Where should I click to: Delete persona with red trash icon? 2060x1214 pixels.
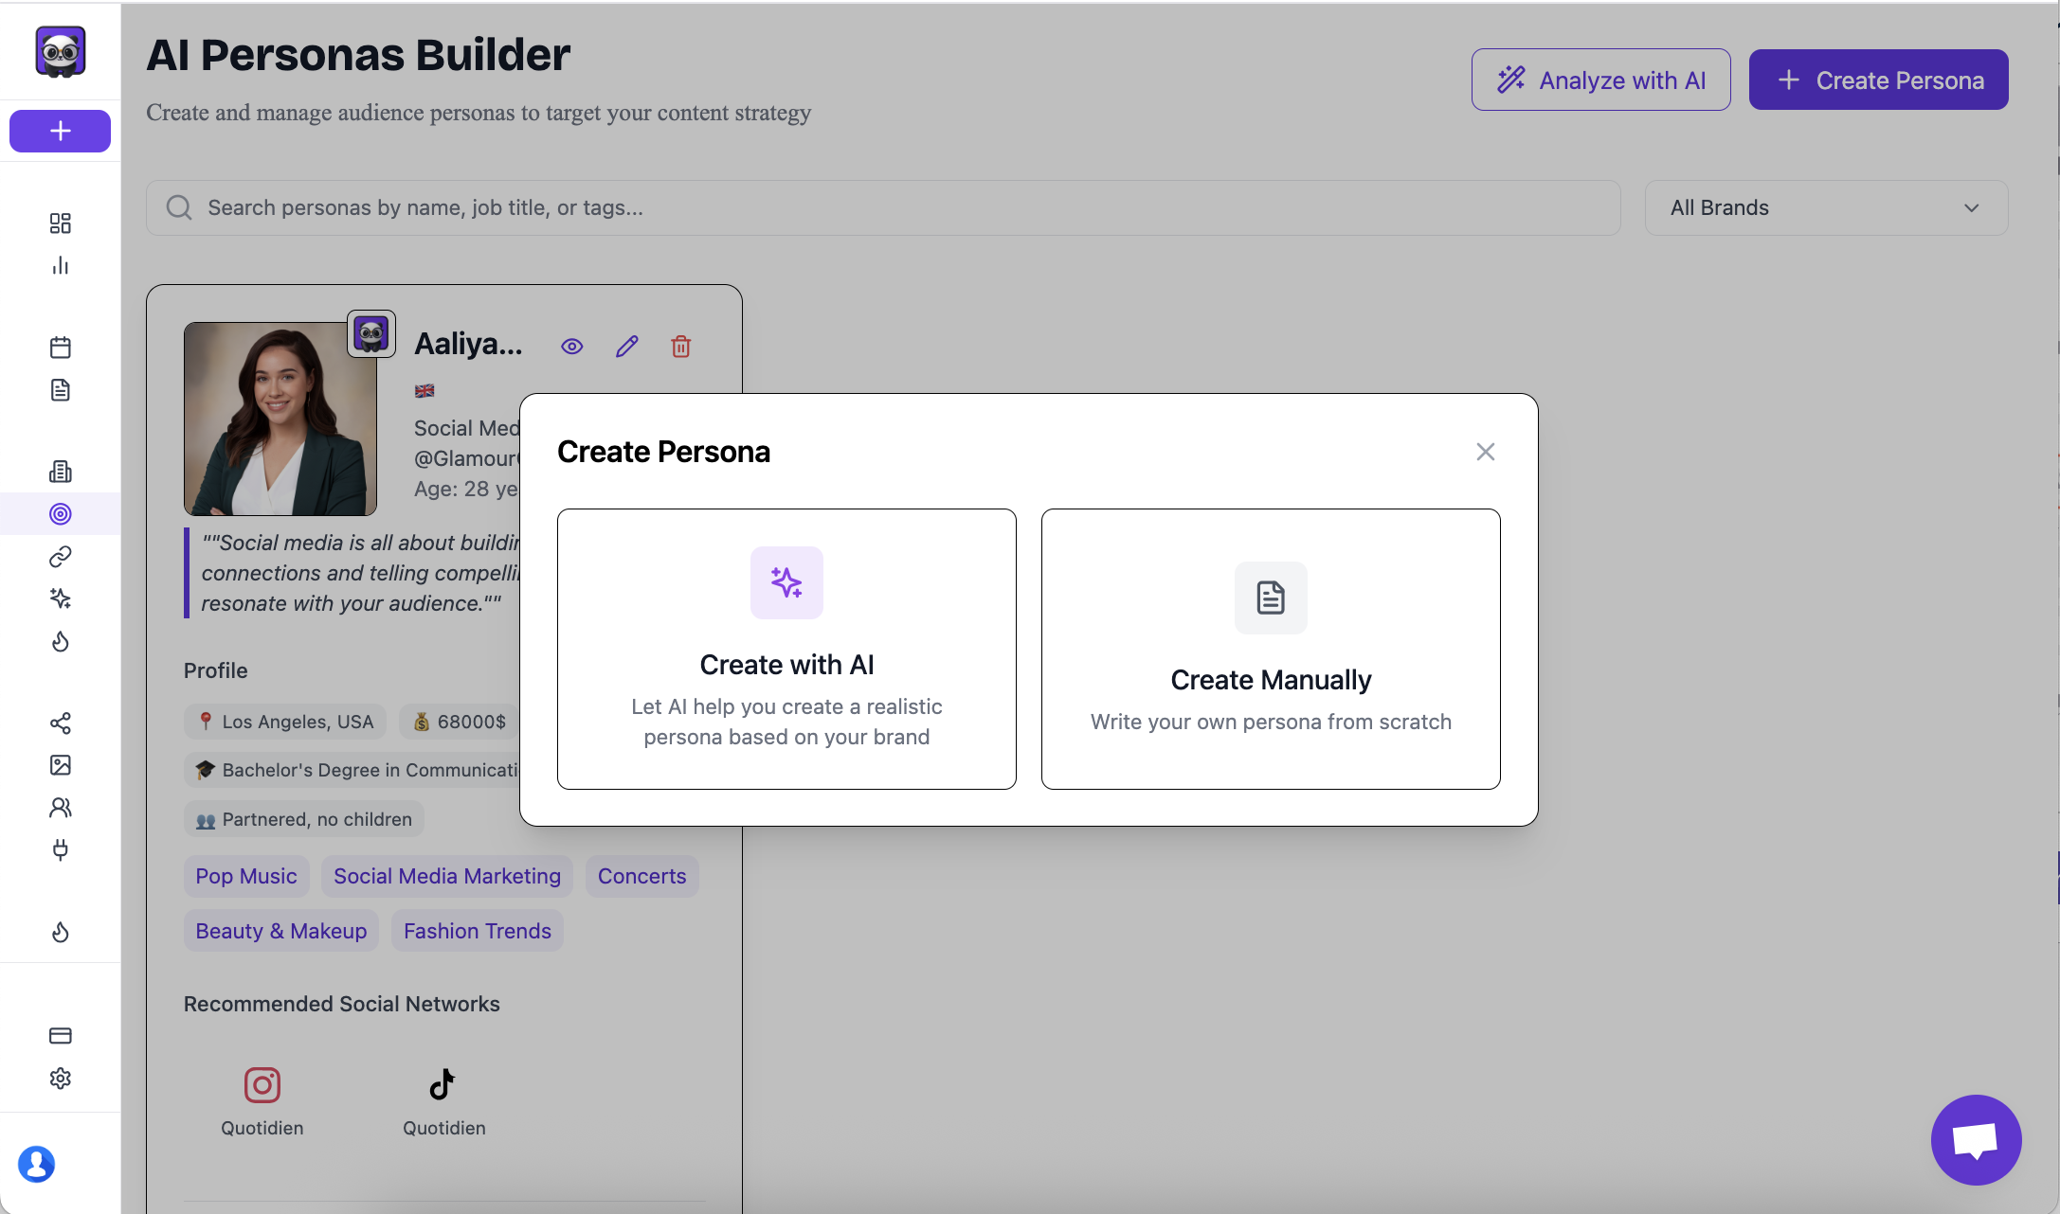[680, 347]
